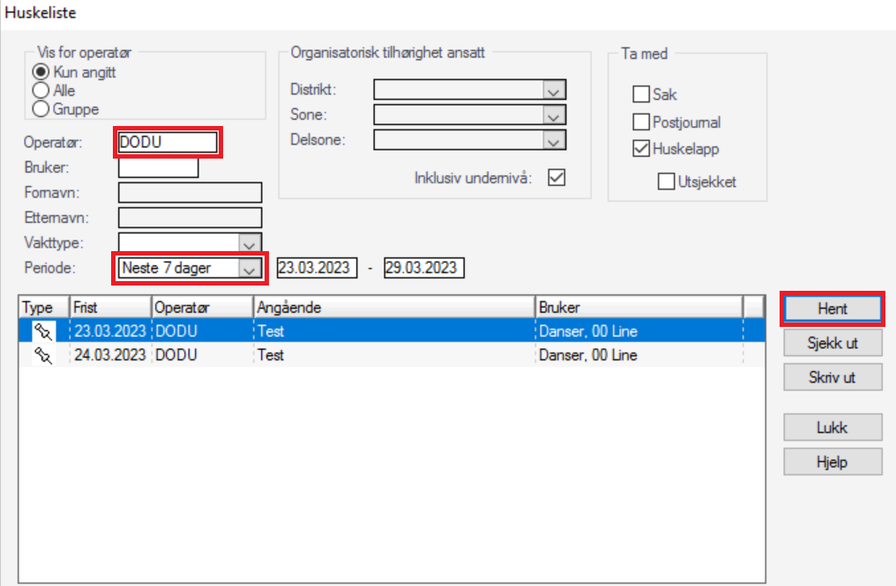896x586 pixels.
Task: Expand the Sone dropdown list
Action: (554, 115)
